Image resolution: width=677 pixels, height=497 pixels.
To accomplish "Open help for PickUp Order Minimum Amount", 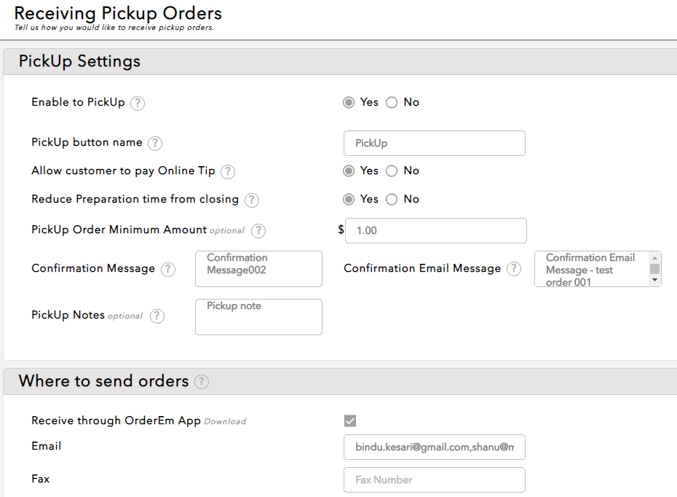I will coord(258,230).
